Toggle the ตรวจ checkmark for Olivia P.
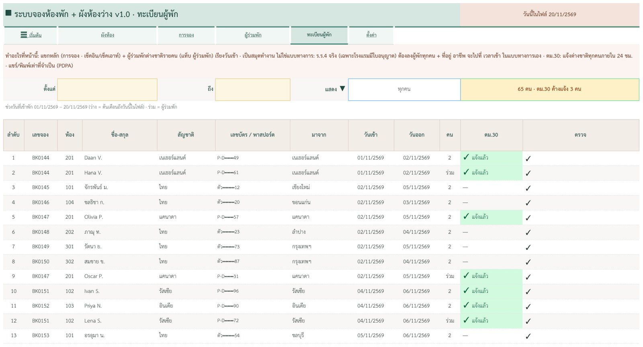Image resolution: width=643 pixels, height=347 pixels. (x=528, y=218)
